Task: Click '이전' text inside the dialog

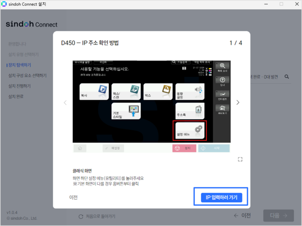Action: 73,197
